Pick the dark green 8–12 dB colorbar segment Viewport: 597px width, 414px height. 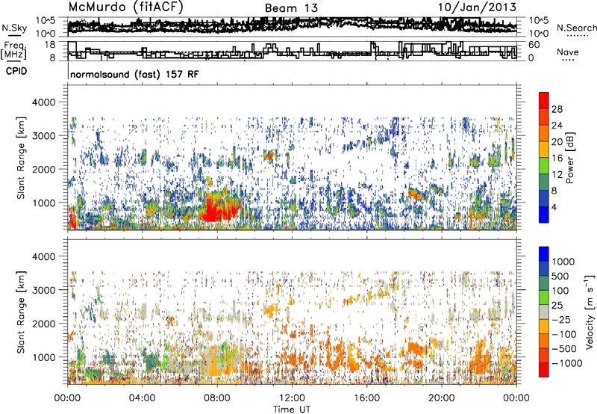click(x=544, y=182)
